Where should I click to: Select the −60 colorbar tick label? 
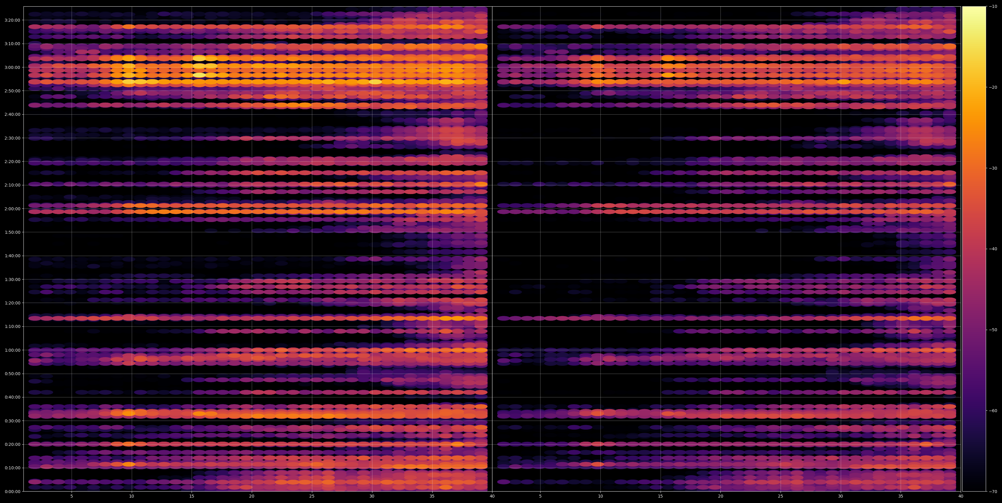[x=993, y=411]
